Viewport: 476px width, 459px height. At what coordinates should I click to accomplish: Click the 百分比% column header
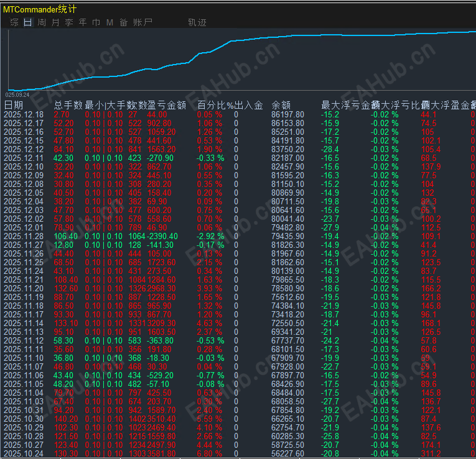pyautogui.click(x=215, y=105)
